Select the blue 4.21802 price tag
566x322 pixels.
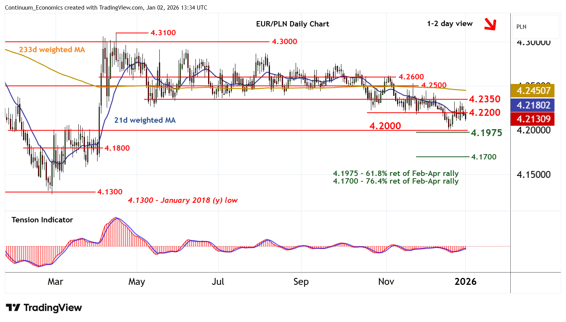tap(533, 105)
